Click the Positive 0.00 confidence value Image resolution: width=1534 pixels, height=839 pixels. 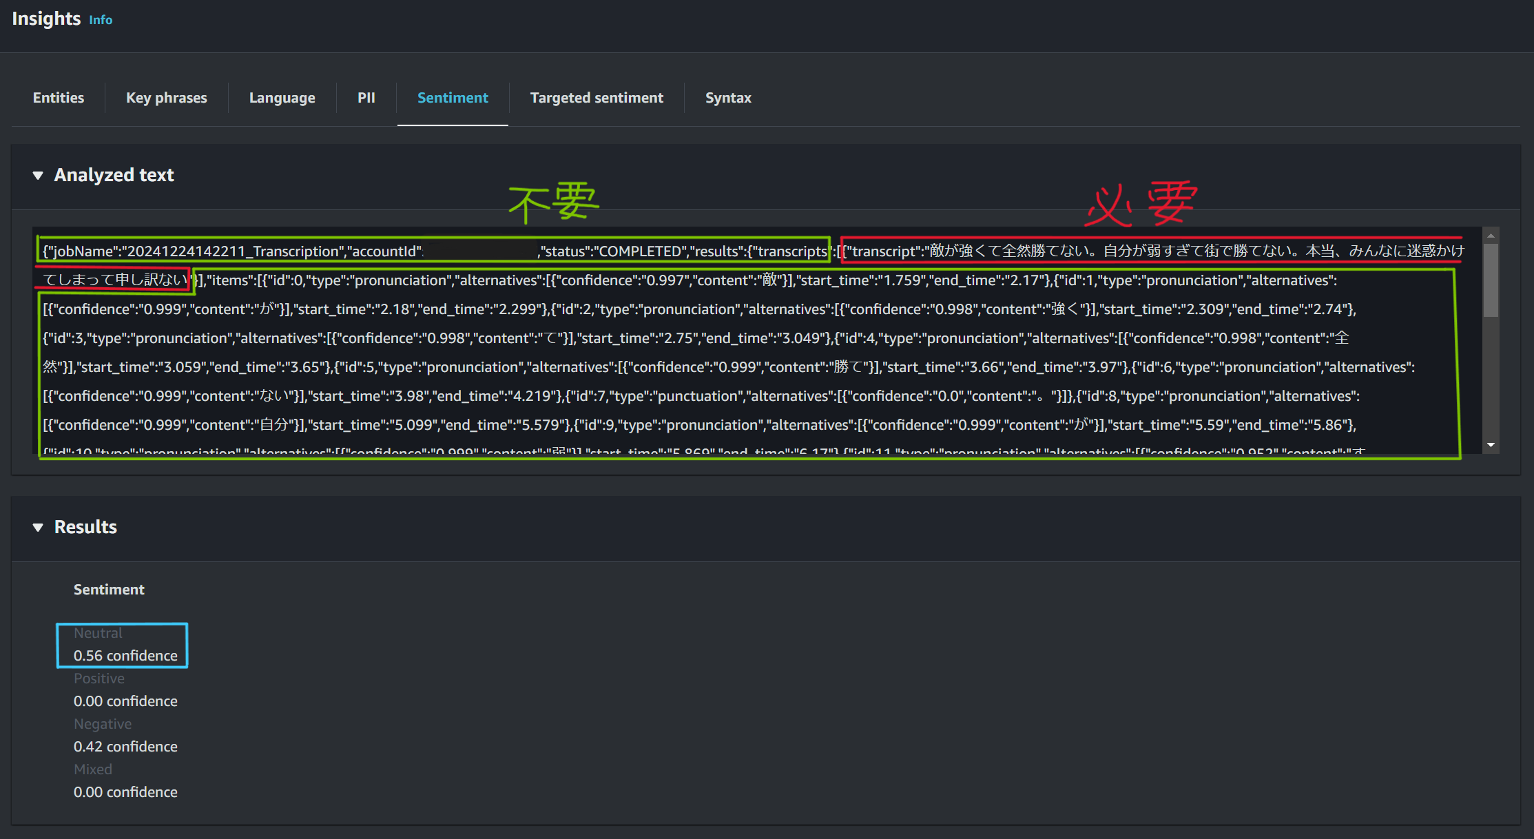[x=125, y=701]
